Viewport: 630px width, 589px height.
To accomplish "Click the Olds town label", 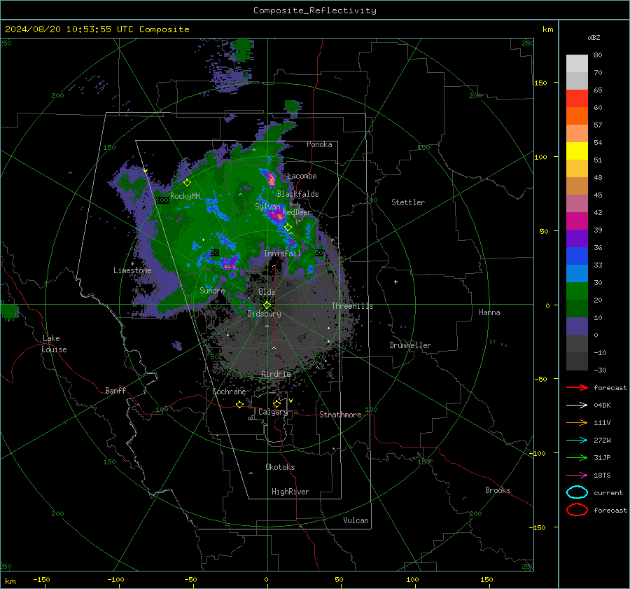I will 267,292.
